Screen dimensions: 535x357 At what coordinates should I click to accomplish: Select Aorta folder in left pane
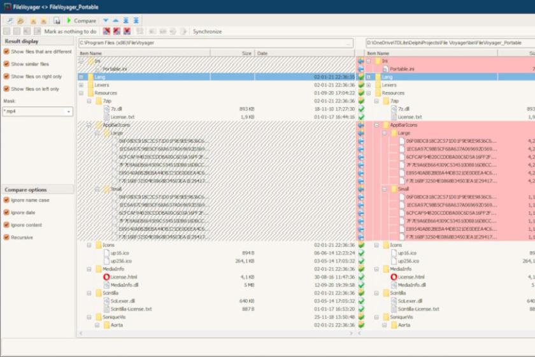tap(117, 325)
